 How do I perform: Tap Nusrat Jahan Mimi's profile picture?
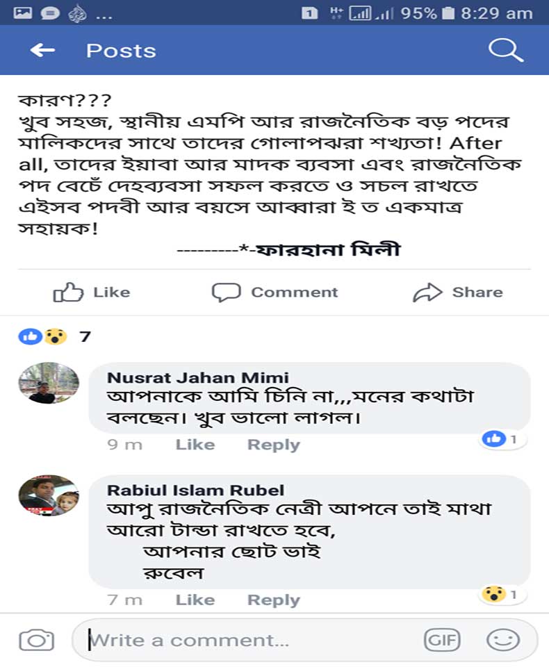[x=49, y=383]
